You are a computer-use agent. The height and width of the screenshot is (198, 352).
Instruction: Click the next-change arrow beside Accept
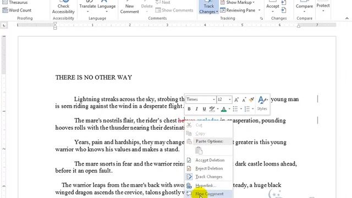pos(284,10)
